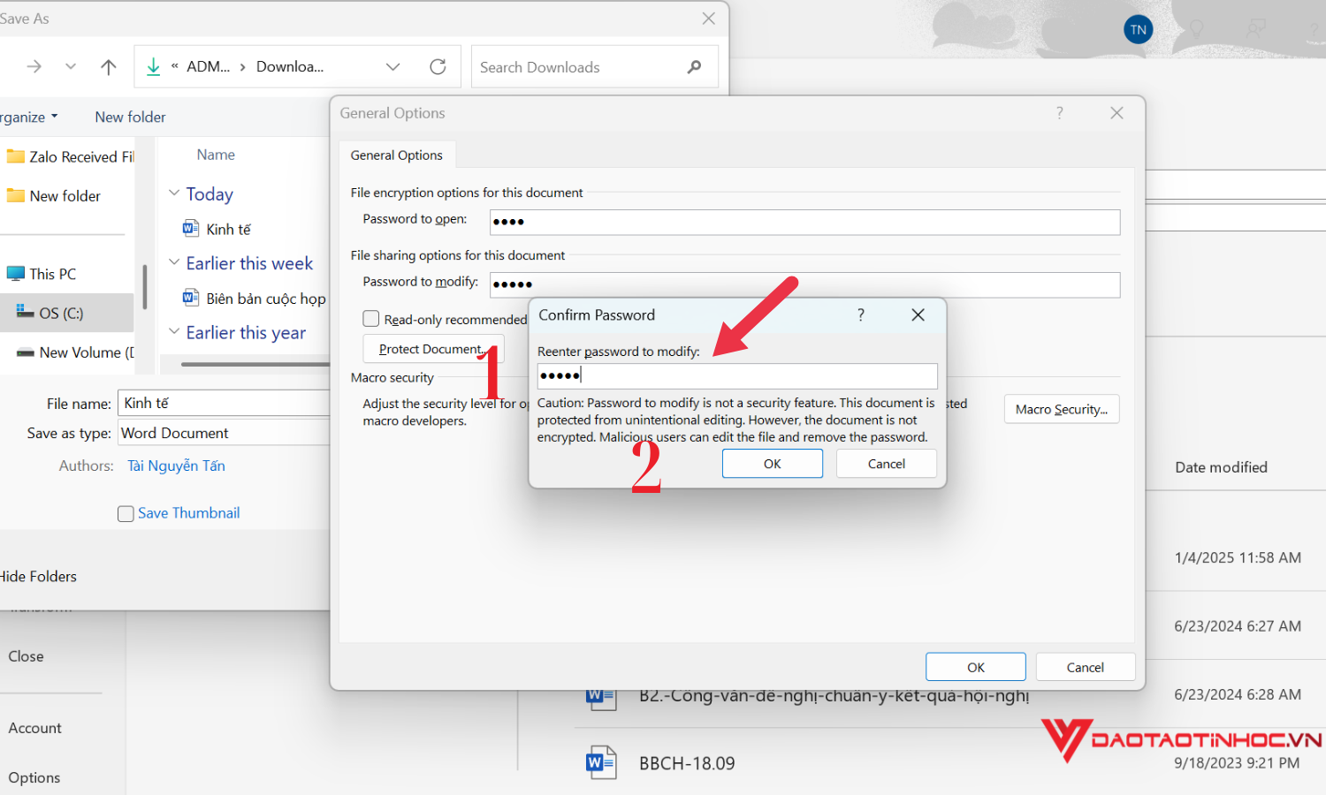Click the 6/23/2024 6:27 AM date entry

pos(1238,626)
